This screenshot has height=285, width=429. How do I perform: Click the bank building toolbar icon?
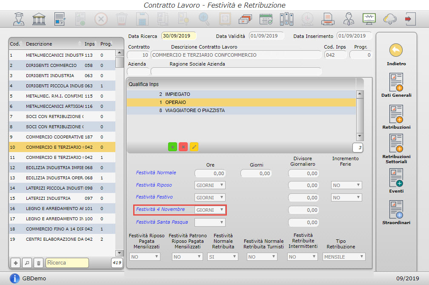39,19
